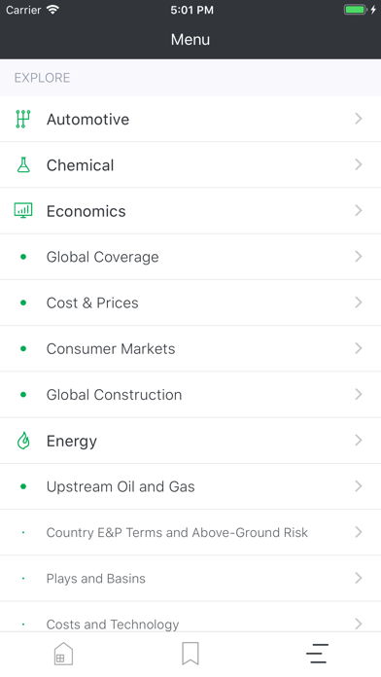381x677 pixels.
Task: Go to Global Construction section
Action: click(x=190, y=395)
